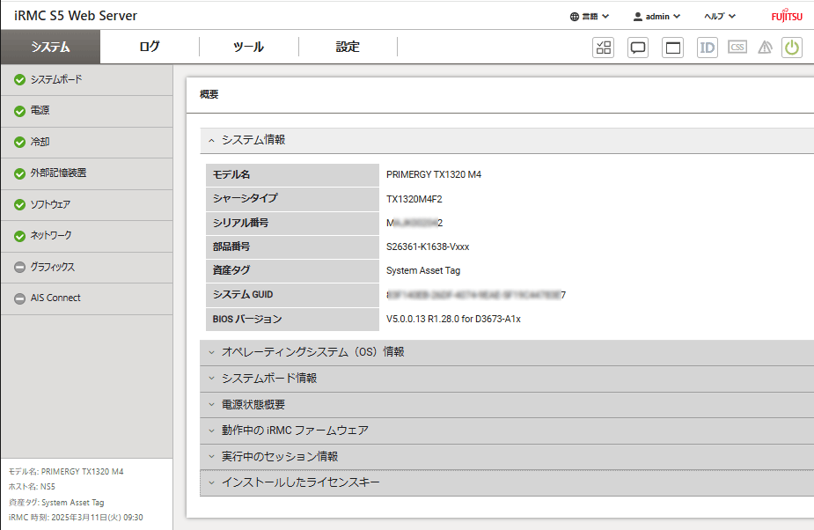
Task: Expand the システムボード情報 section
Action: coord(507,379)
